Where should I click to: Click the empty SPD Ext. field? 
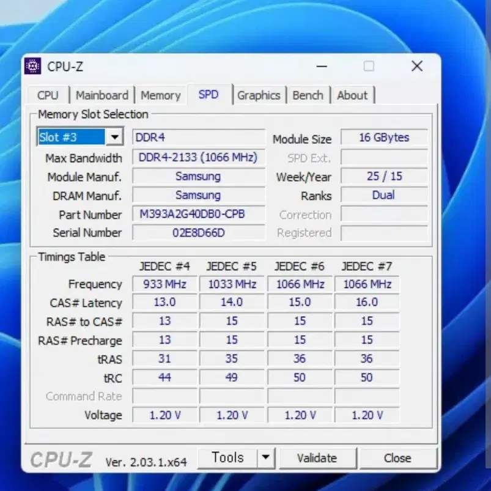[x=384, y=157]
